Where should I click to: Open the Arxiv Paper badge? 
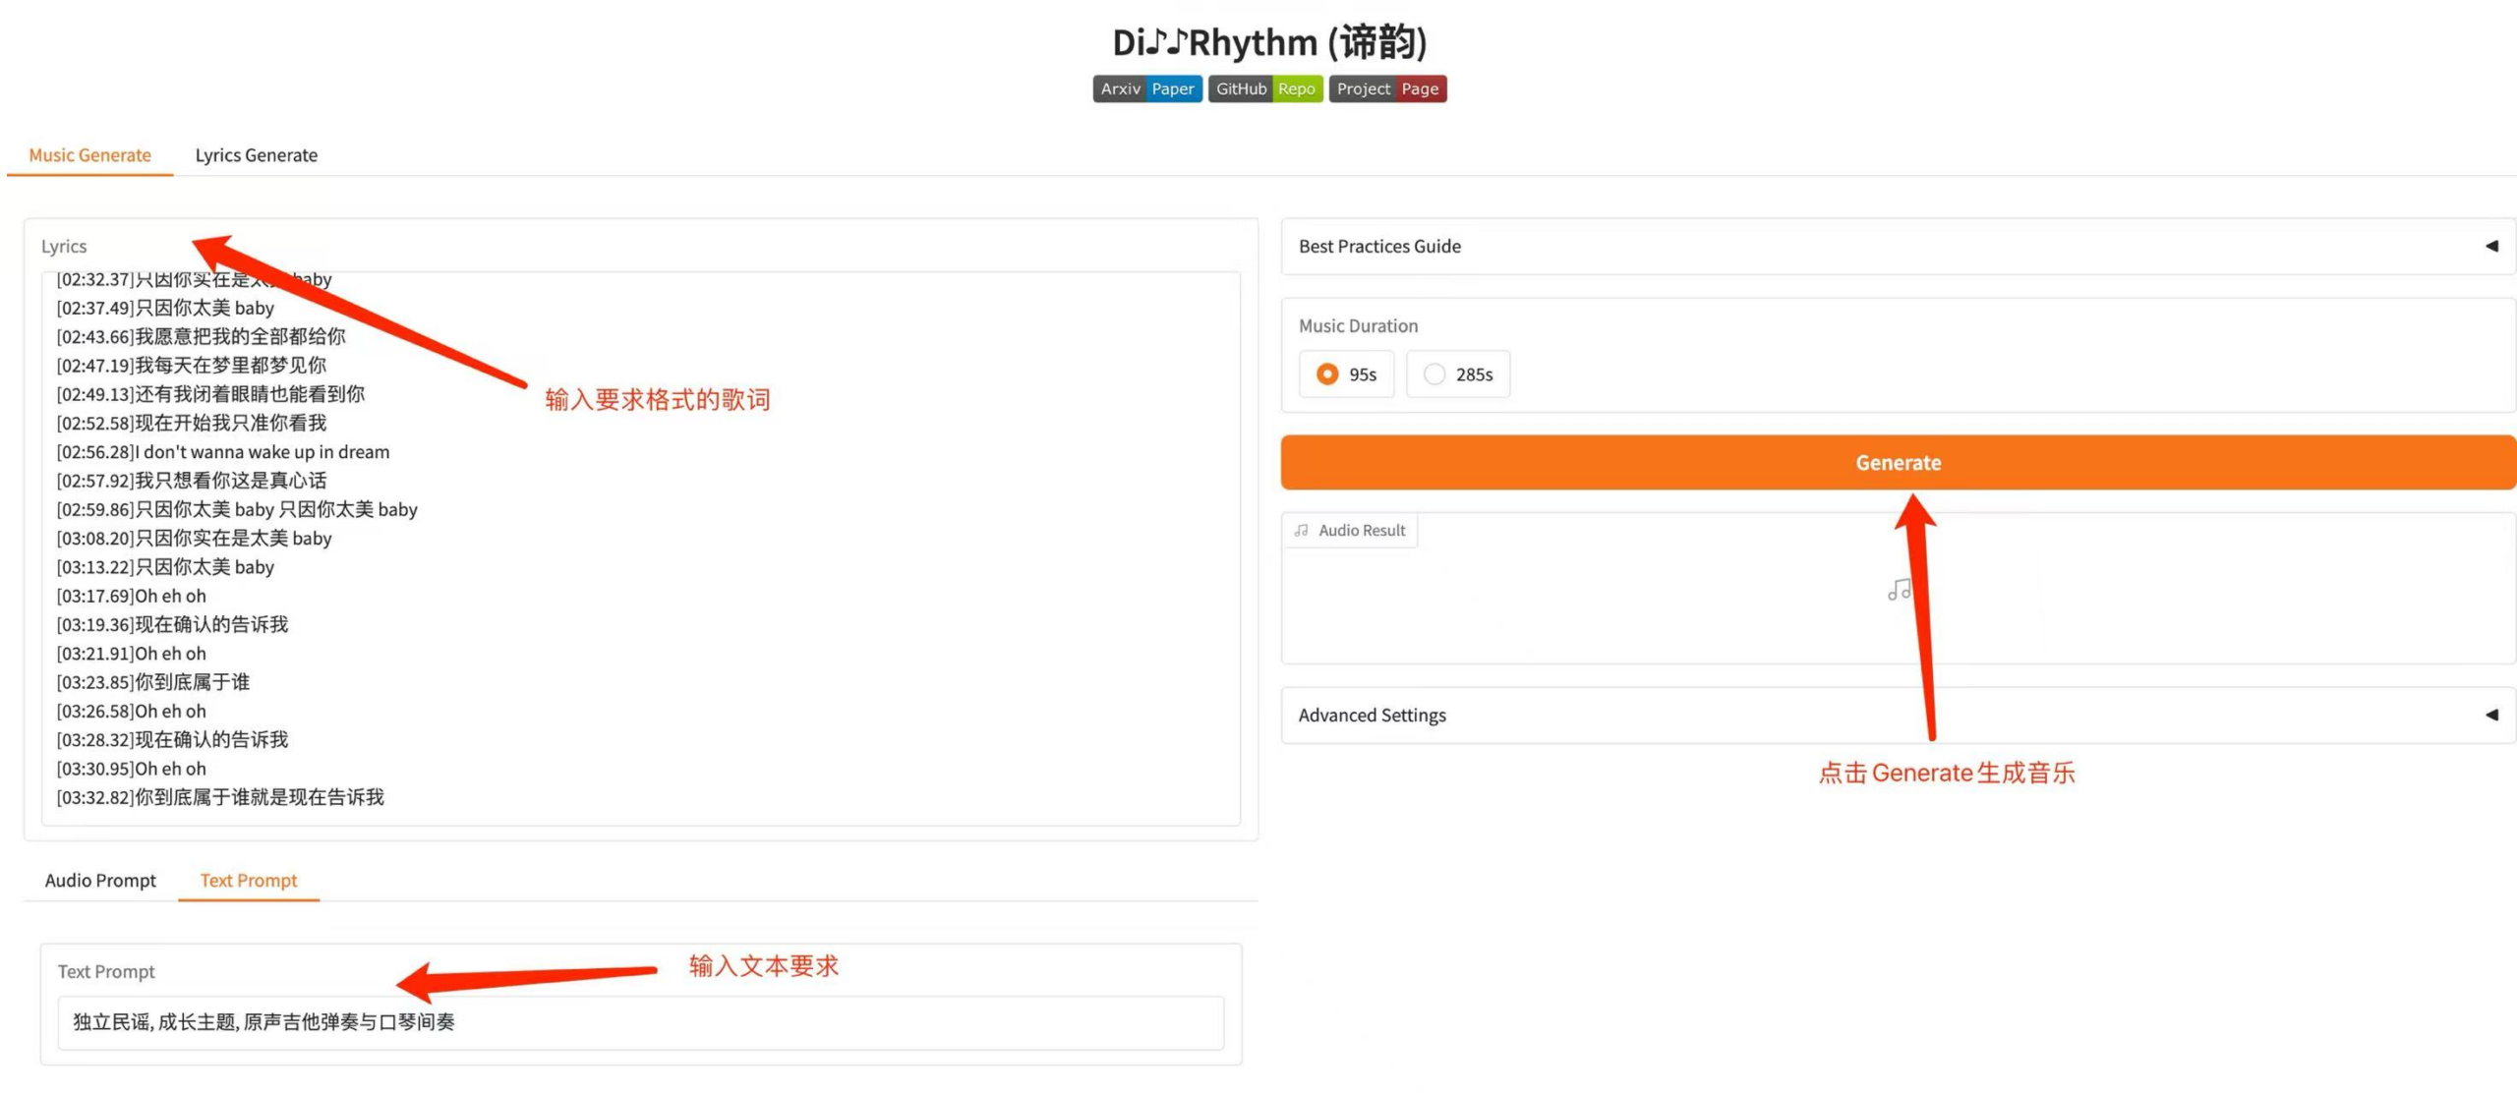pos(1146,88)
